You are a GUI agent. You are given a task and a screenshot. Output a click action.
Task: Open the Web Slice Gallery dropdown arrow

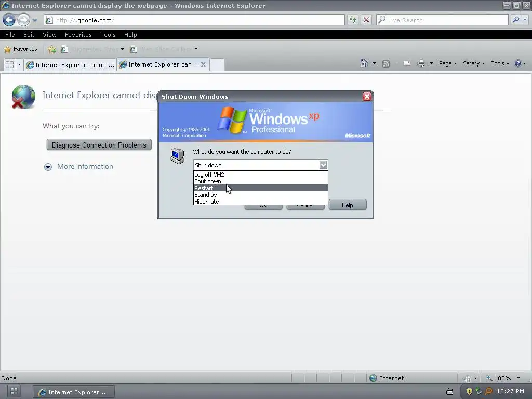tap(196, 49)
